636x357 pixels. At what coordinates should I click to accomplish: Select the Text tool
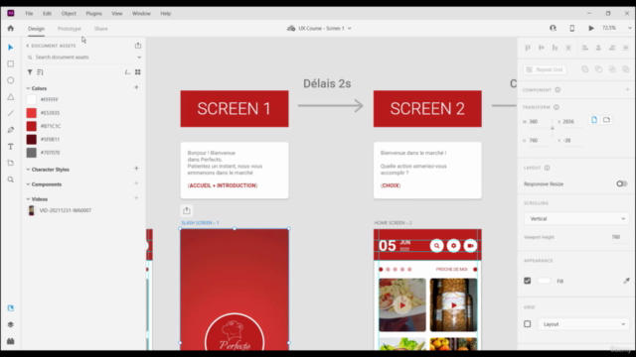[x=11, y=147]
